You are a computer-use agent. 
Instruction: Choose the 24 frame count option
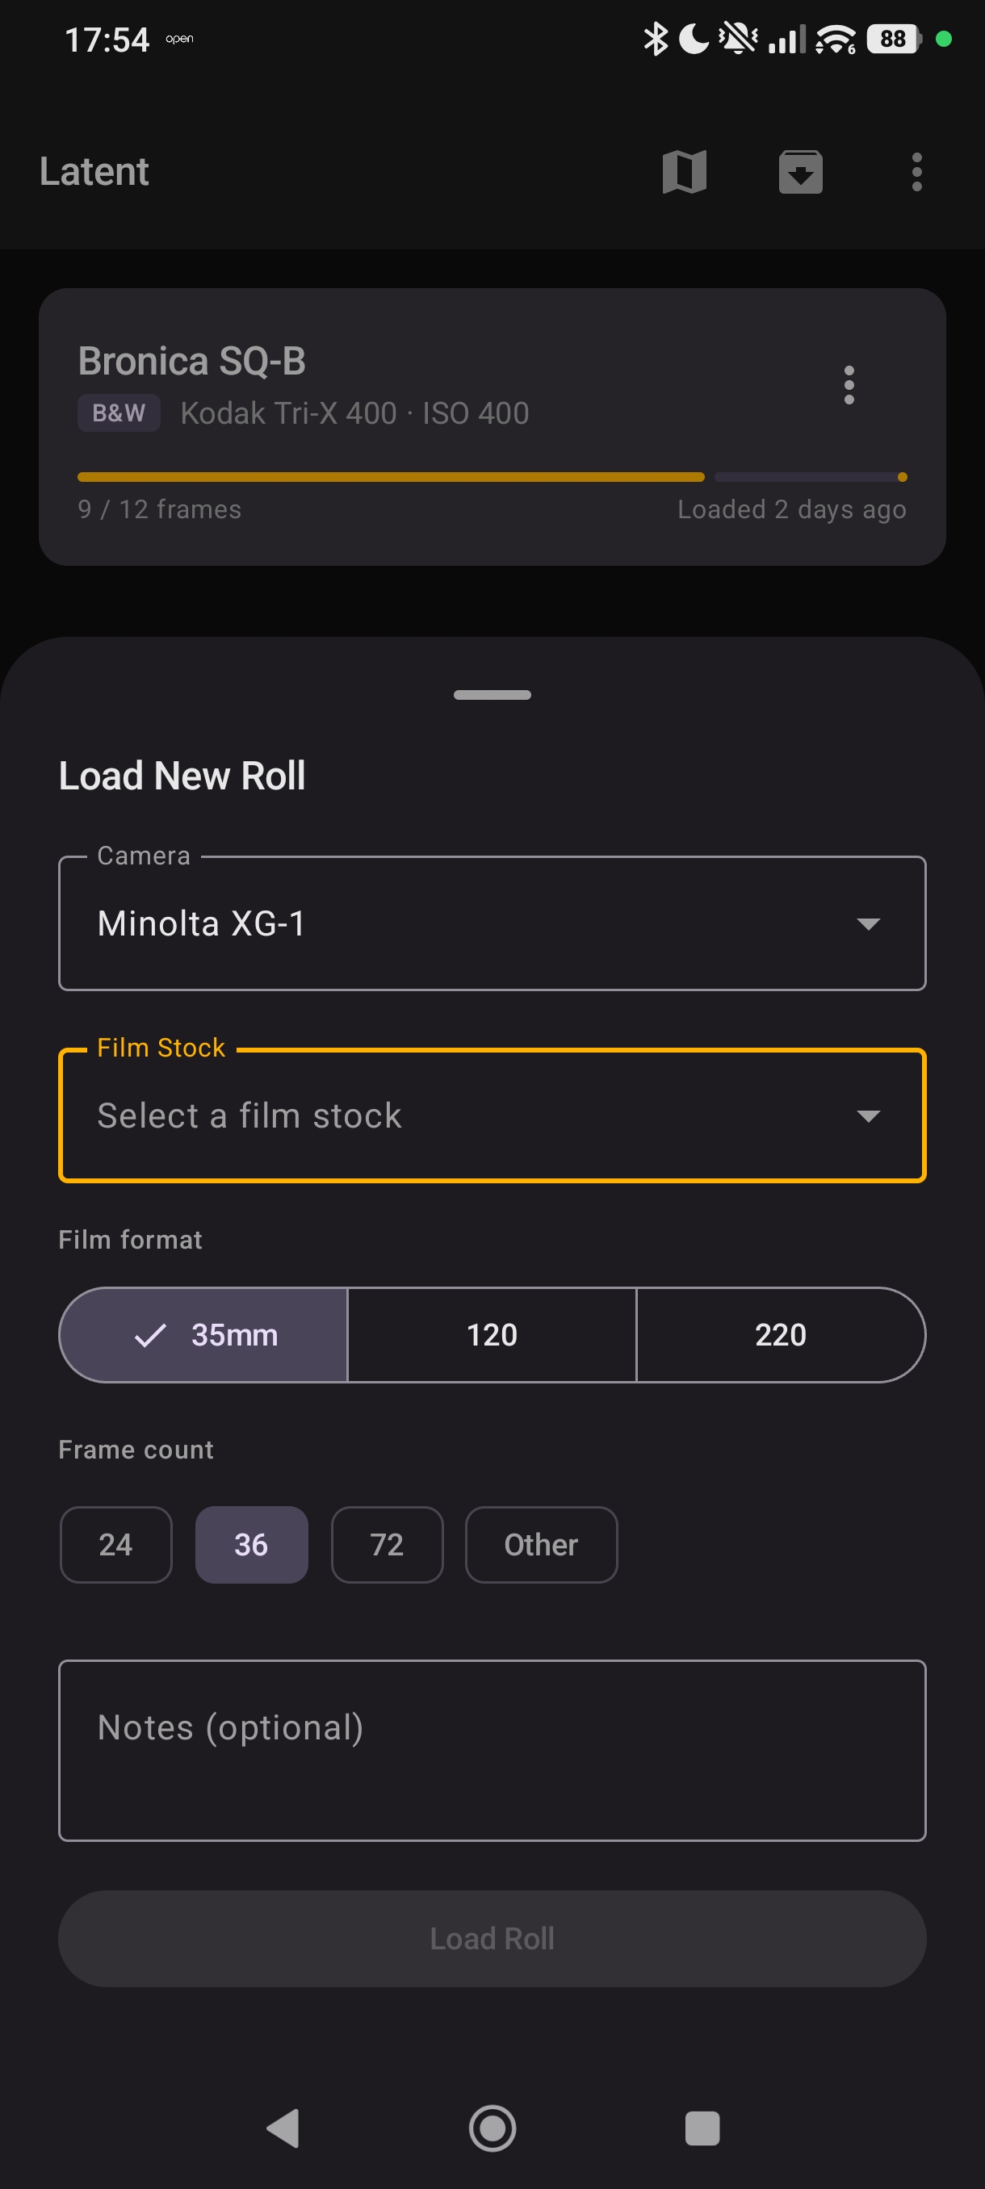point(115,1545)
